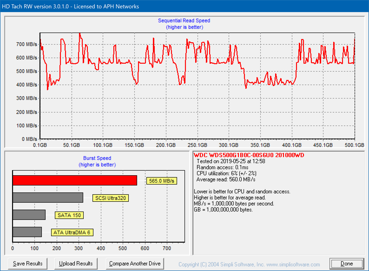Click the Save Results button
This screenshot has height=271, width=369.
point(28,264)
